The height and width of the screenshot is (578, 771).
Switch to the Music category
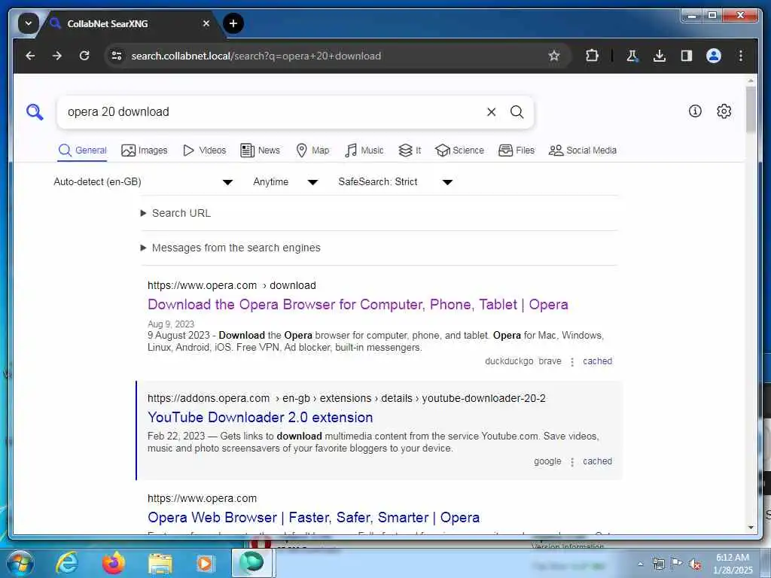[364, 151]
